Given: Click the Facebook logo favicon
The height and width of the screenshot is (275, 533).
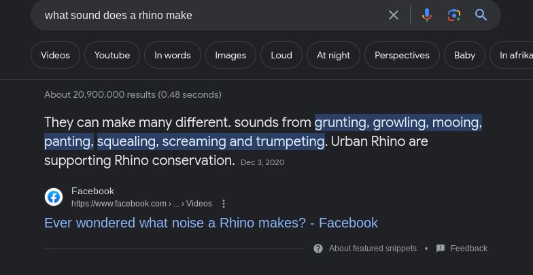Looking at the screenshot, I should (x=54, y=197).
